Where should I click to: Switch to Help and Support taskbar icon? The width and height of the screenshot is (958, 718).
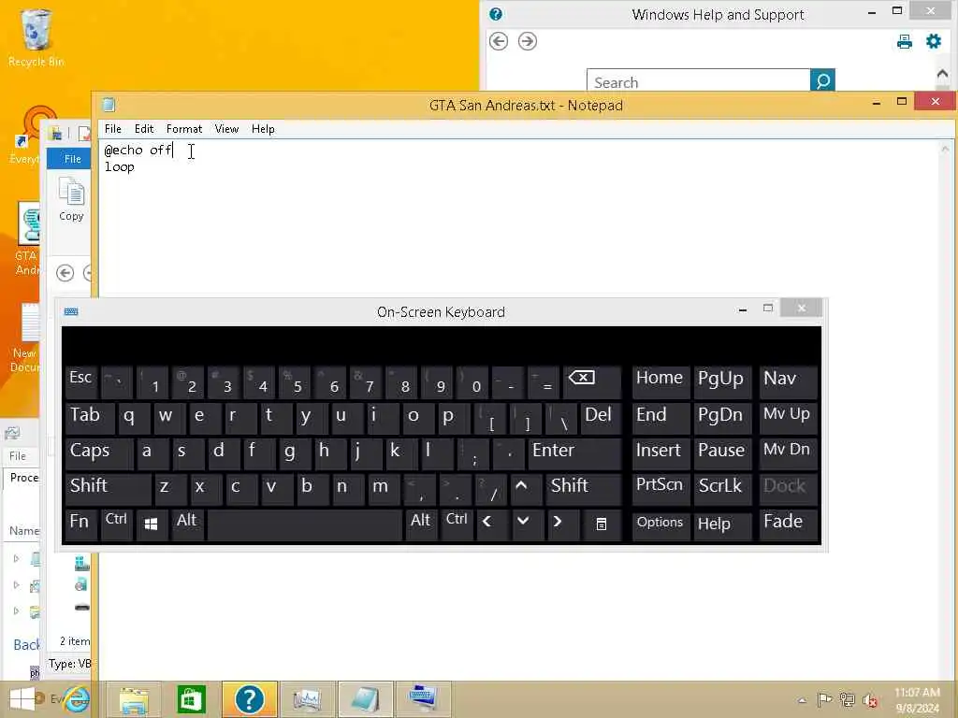pyautogui.click(x=249, y=699)
